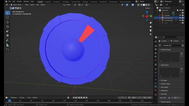
Task: Hide Cylinder.002 using its eye icon
Action: pos(180,20)
